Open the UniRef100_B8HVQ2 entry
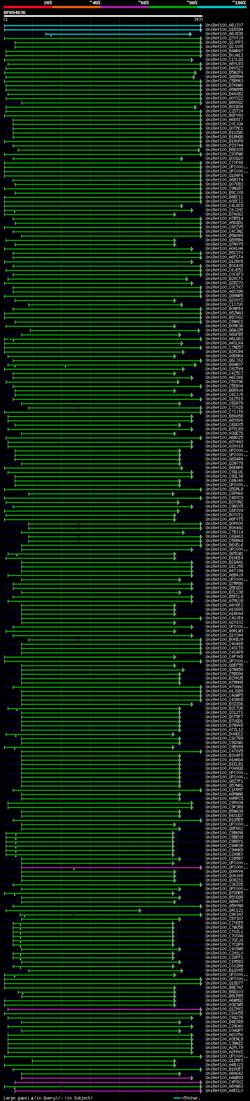 coord(224,103)
